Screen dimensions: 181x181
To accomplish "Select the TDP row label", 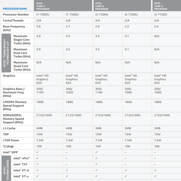I will (6, 134).
